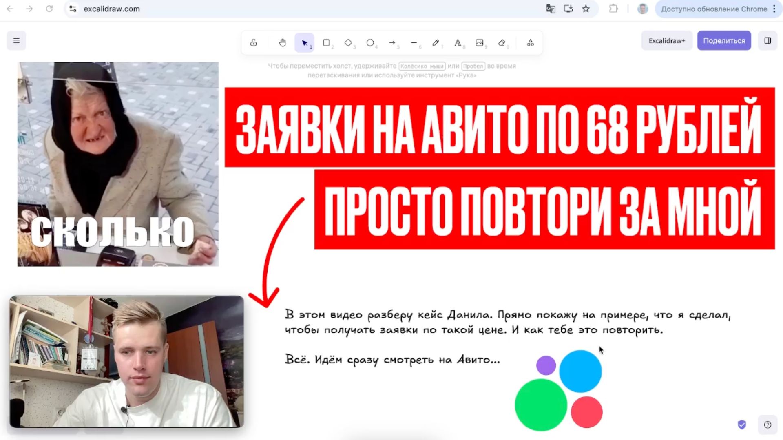Open the site information icon

73,9
